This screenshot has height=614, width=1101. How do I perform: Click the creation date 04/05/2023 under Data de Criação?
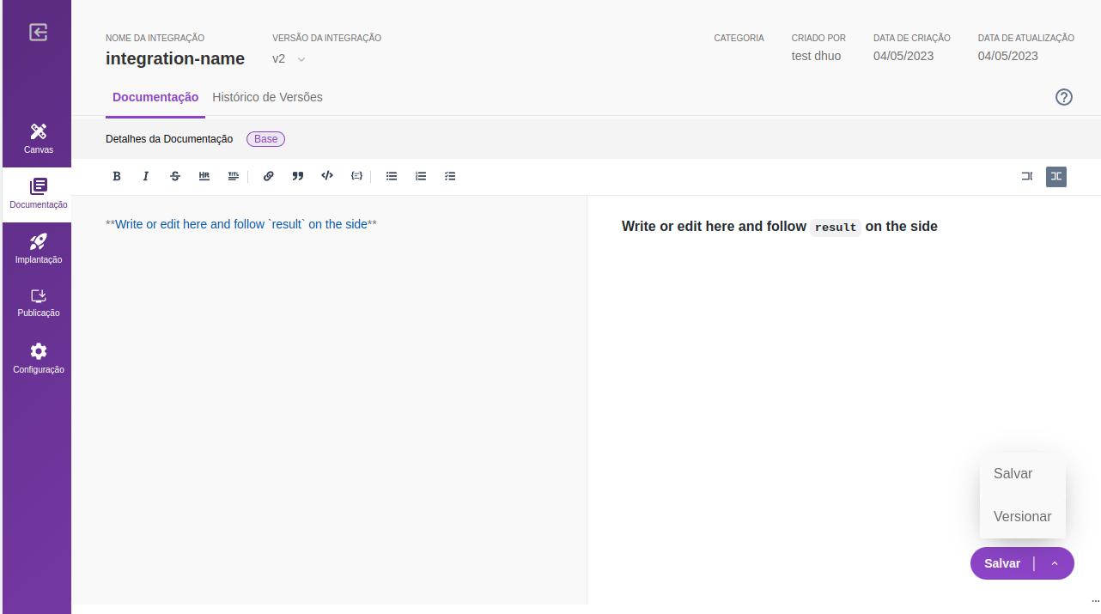903,56
